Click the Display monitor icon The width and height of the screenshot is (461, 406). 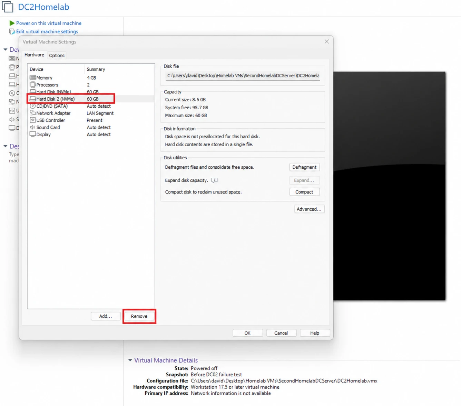pos(33,134)
